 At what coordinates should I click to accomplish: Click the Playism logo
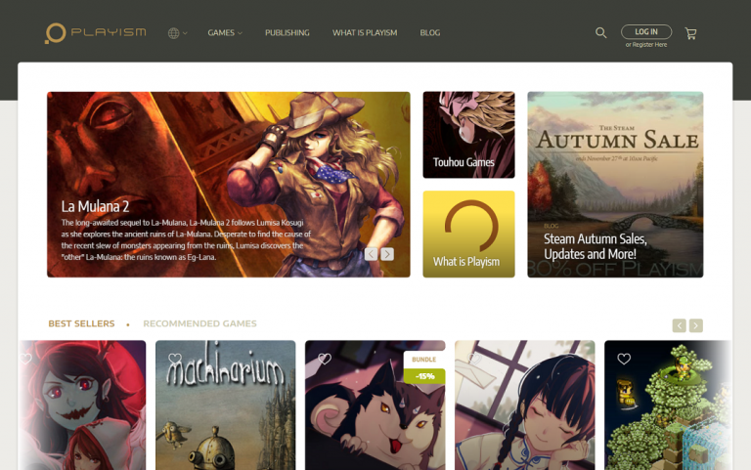[95, 33]
